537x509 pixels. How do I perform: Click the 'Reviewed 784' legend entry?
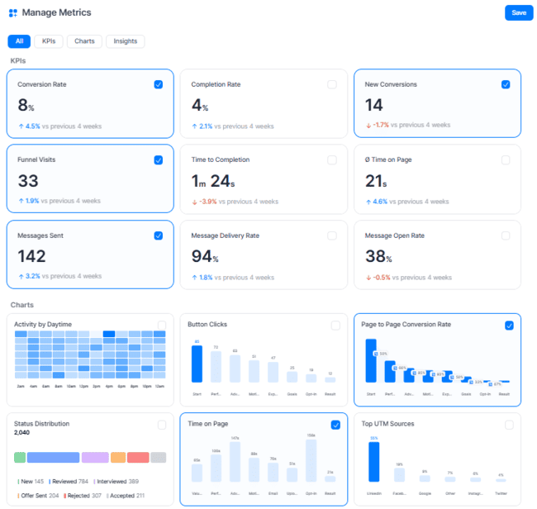69,482
